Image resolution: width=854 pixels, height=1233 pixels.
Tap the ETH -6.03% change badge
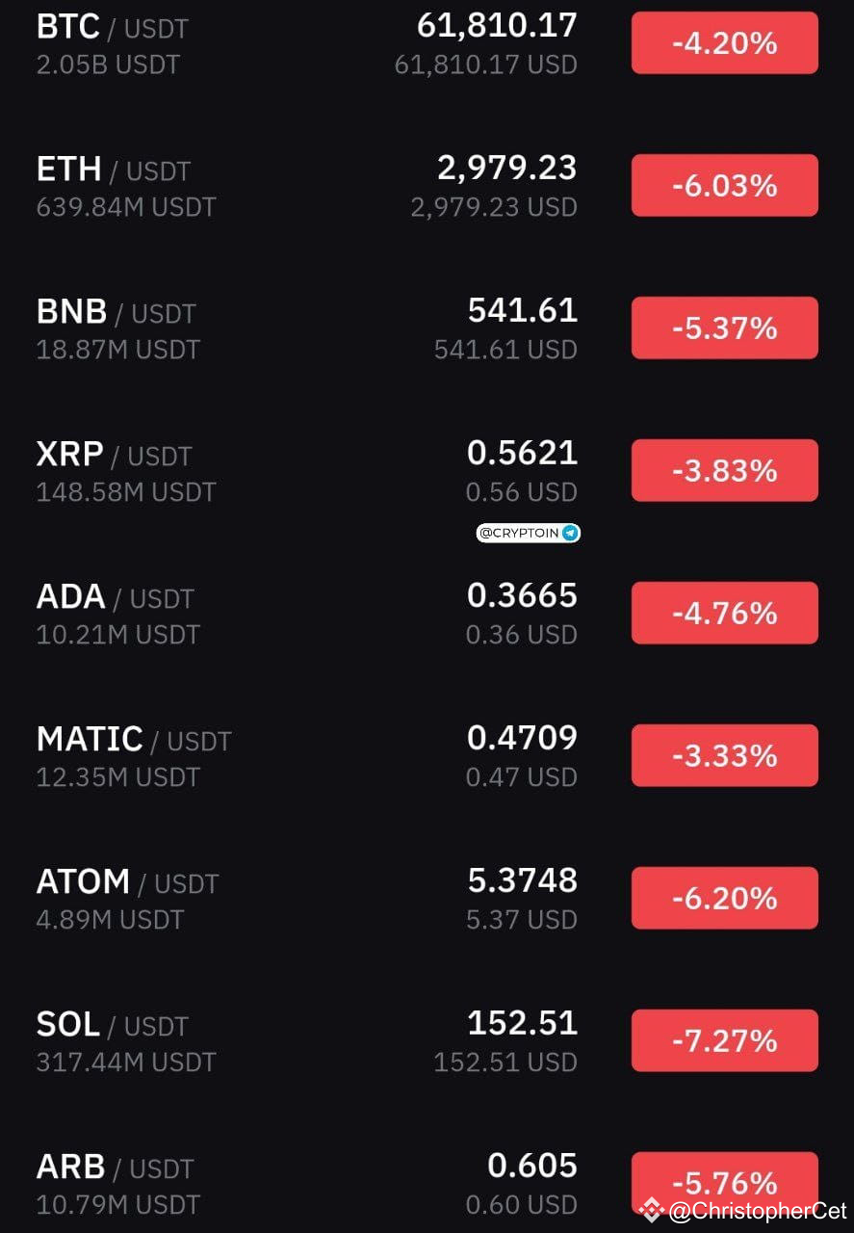(724, 185)
